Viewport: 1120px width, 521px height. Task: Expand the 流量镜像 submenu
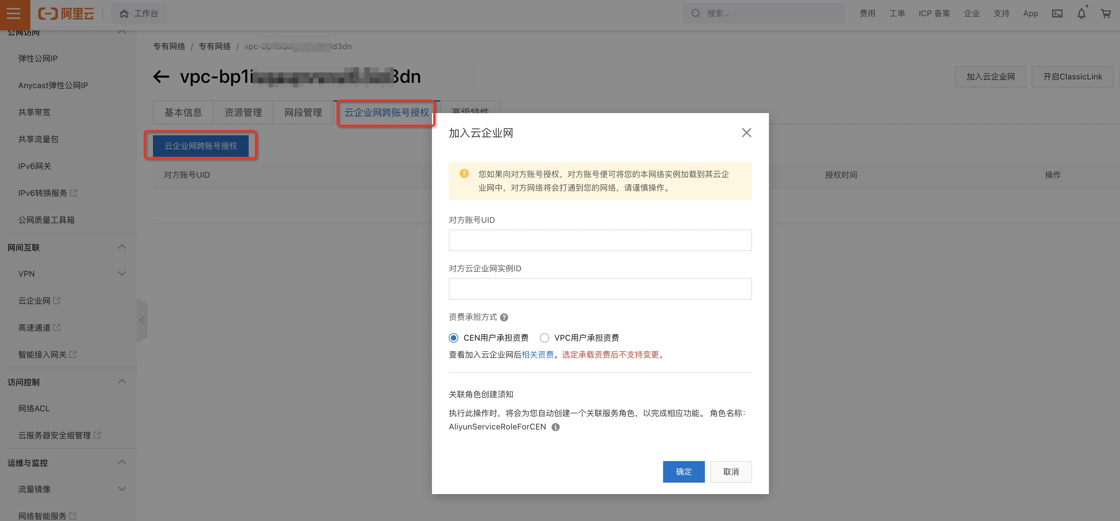122,489
